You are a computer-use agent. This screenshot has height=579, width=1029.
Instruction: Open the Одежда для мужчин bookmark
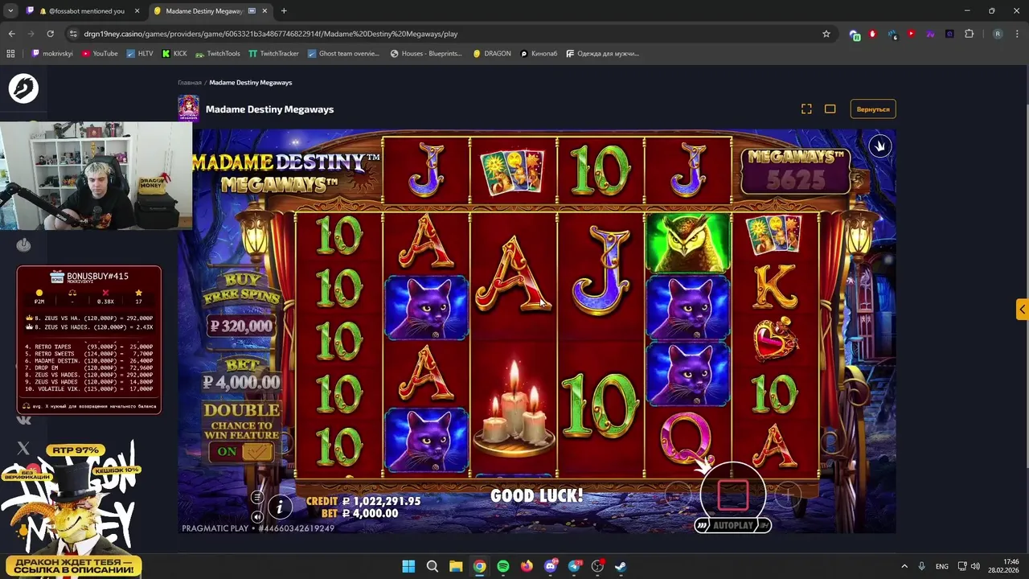[x=603, y=54]
